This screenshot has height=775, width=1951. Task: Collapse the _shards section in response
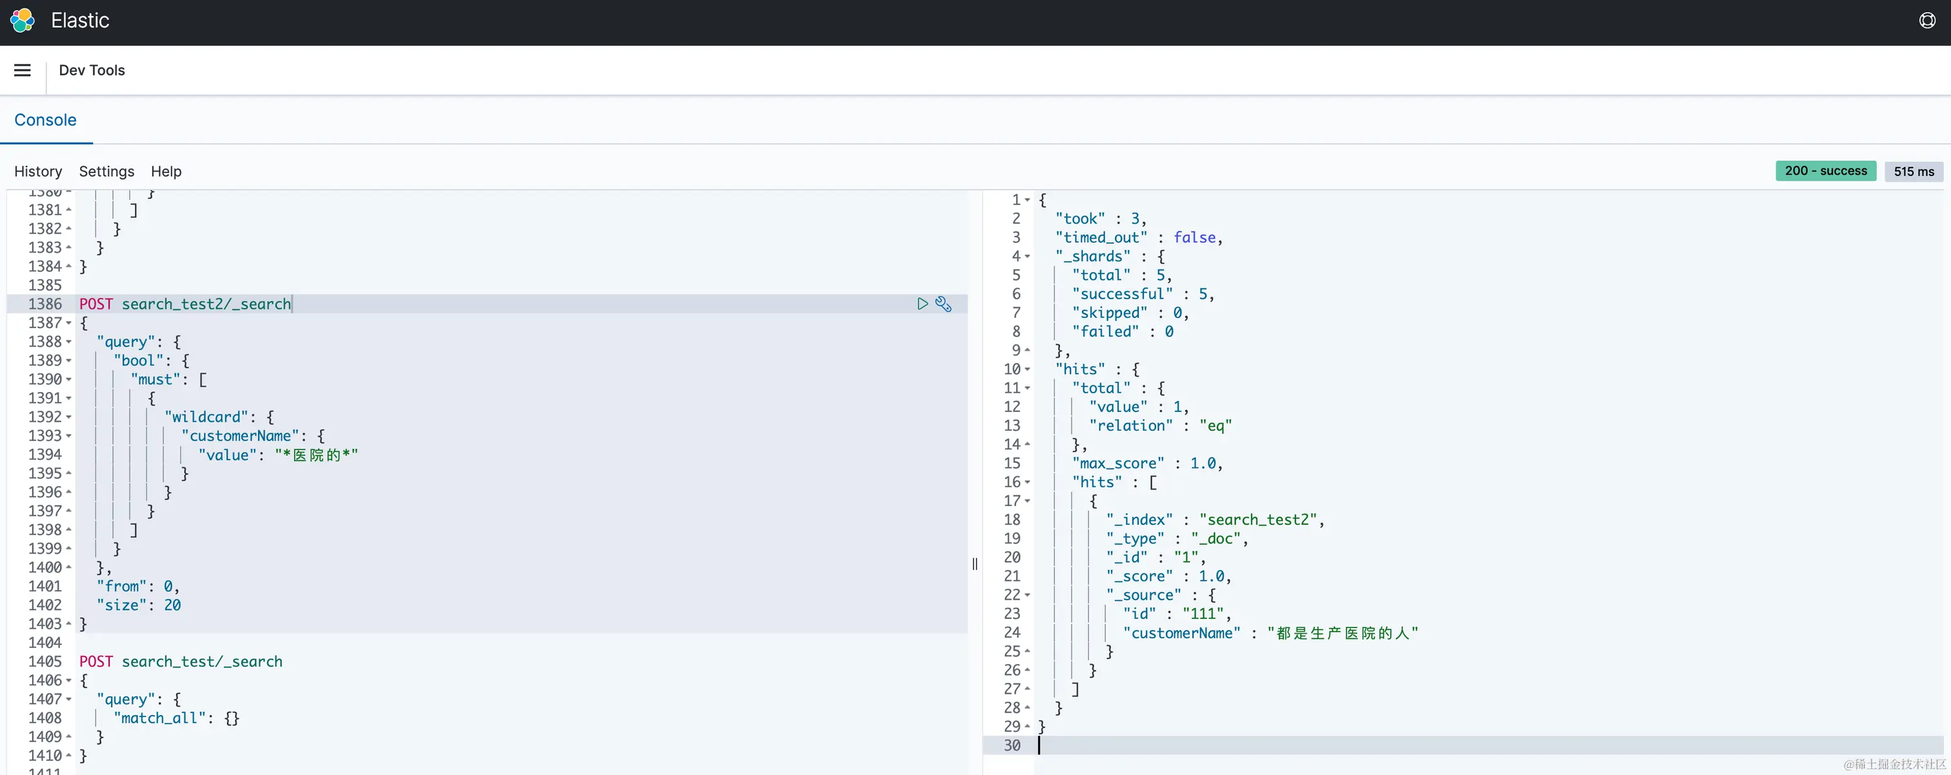[x=1028, y=257]
